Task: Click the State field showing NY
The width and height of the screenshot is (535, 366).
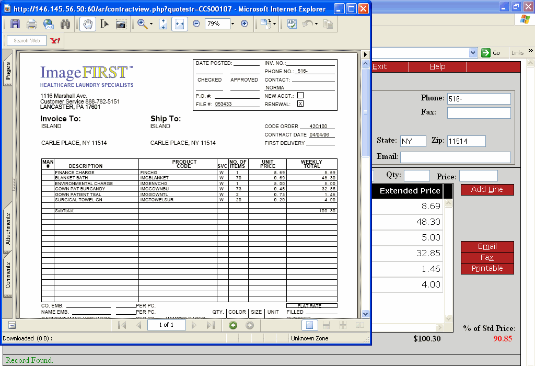Action: [413, 141]
